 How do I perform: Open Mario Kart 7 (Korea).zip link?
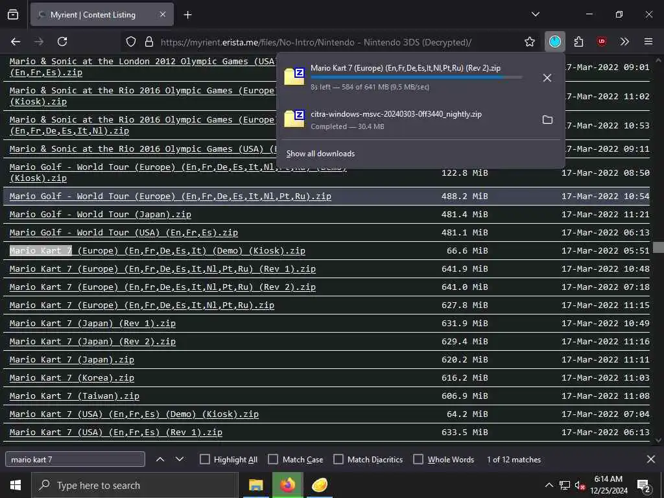pos(71,378)
